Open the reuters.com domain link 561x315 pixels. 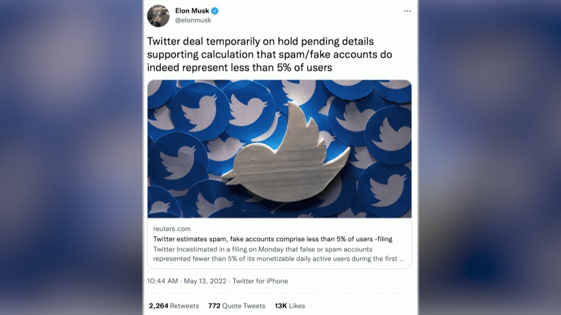click(172, 229)
